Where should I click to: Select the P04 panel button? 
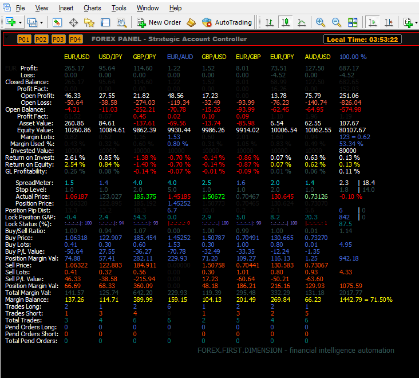[x=76, y=40]
